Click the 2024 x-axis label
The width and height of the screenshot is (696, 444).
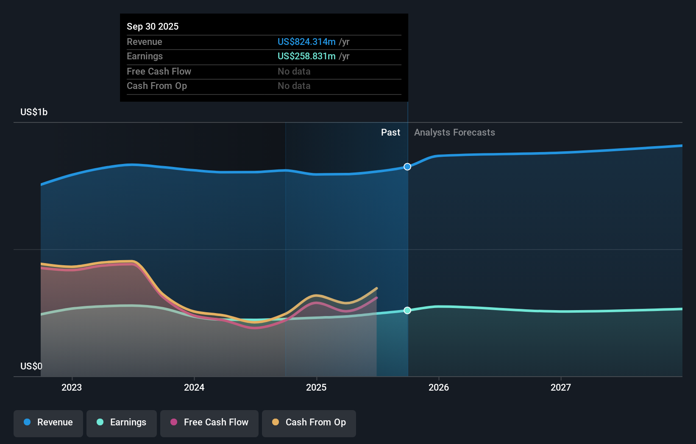click(x=194, y=387)
